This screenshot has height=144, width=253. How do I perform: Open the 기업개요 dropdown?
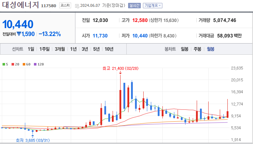152,6
